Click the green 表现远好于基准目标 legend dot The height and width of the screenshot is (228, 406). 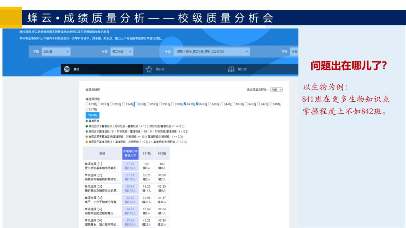tap(87, 126)
